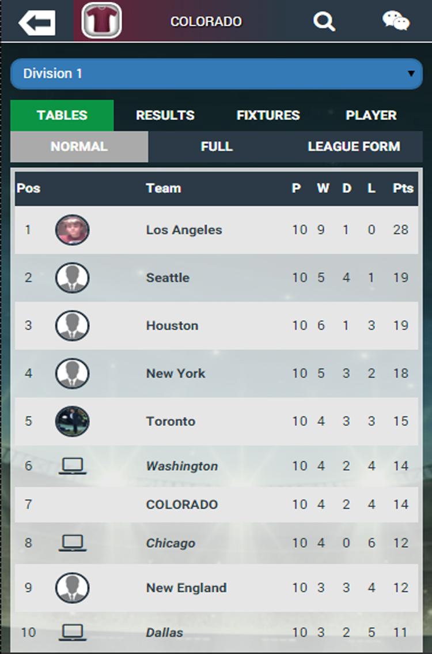Open the PLAYER tab
This screenshot has height=654, width=432.
370,115
